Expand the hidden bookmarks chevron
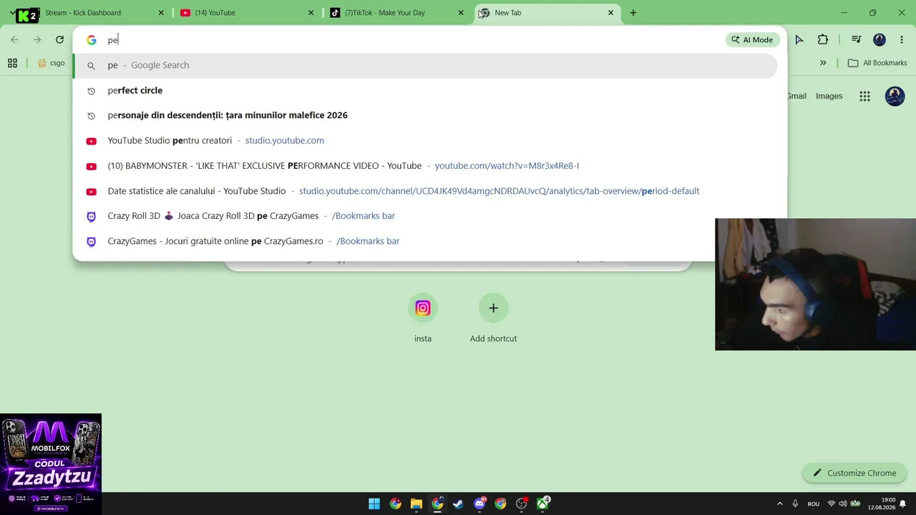This screenshot has width=916, height=515. click(x=823, y=63)
